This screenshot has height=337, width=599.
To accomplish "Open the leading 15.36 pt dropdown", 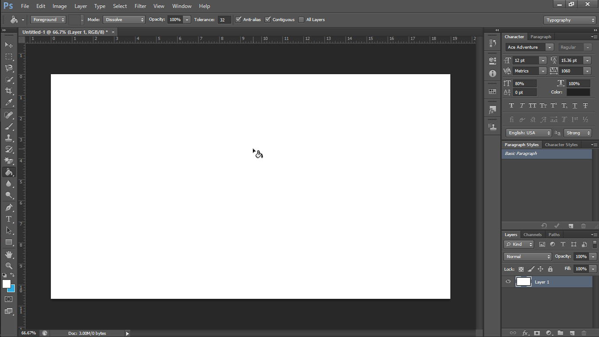I will [x=587, y=61].
